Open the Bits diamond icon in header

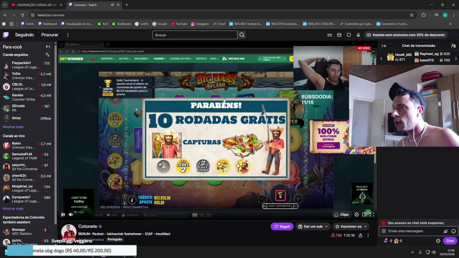click(358, 35)
